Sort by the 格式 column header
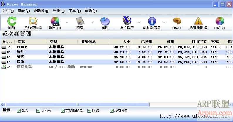 [x=216, y=42]
